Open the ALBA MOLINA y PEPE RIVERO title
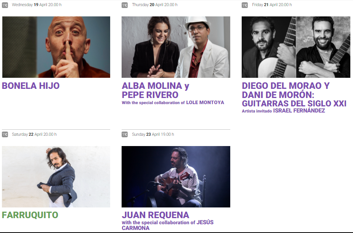 (156, 90)
